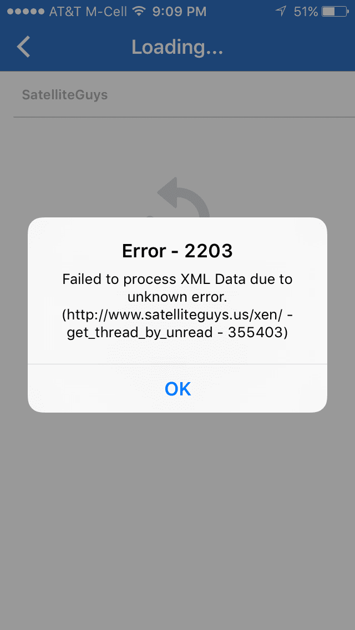Tap the location services arrow icon
This screenshot has height=630, width=355.
[281, 11]
